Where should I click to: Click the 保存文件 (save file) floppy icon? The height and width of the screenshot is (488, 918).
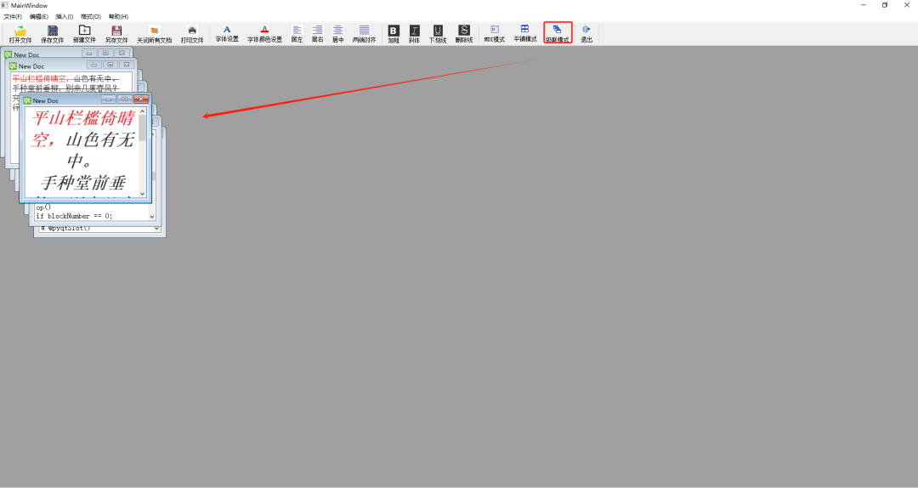pos(52,31)
